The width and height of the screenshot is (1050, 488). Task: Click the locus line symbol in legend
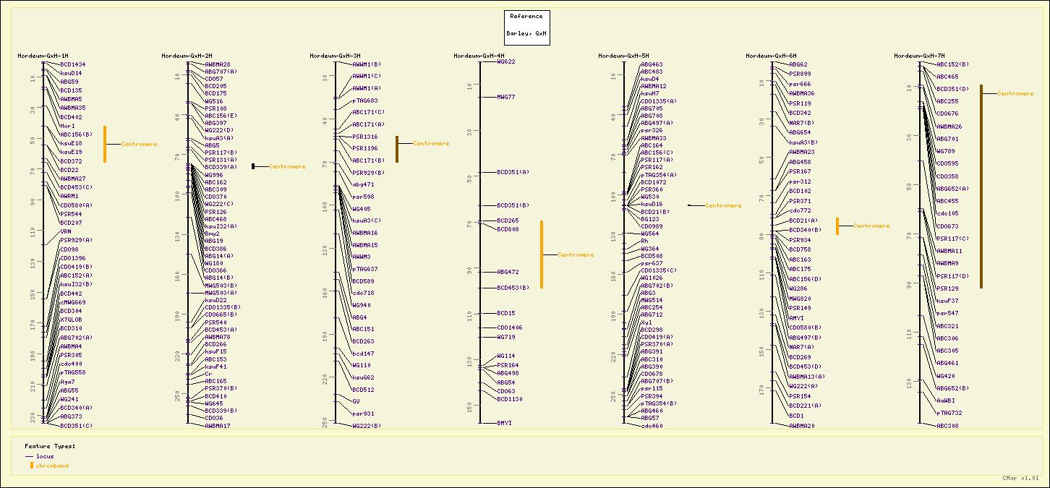click(29, 456)
